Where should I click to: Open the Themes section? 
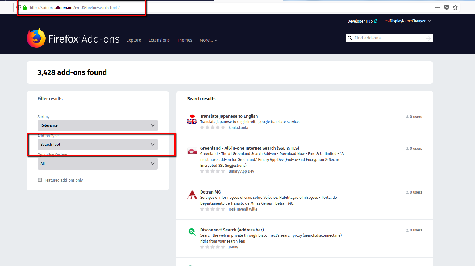coord(185,40)
